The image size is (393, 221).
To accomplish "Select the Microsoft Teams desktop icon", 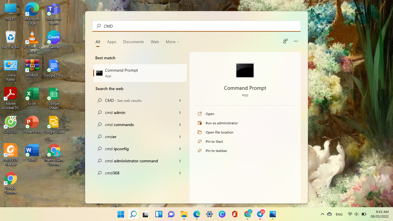I will pos(54,14).
